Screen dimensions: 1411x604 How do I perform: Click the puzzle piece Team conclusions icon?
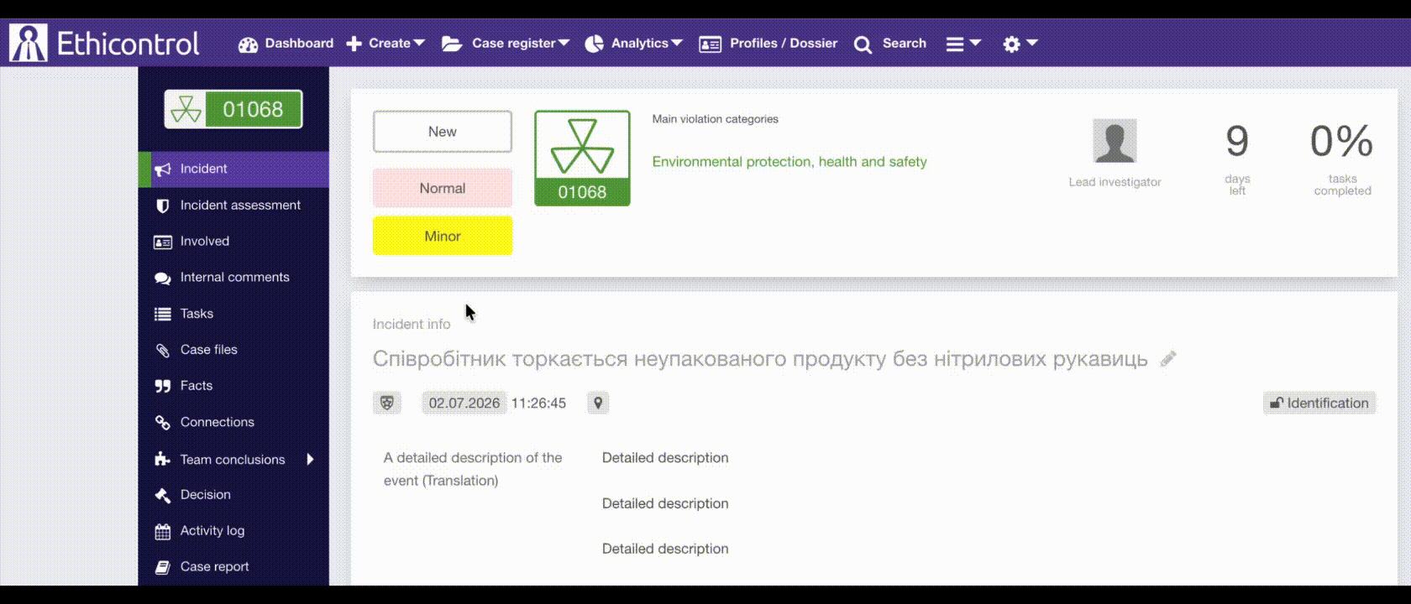[x=163, y=459]
